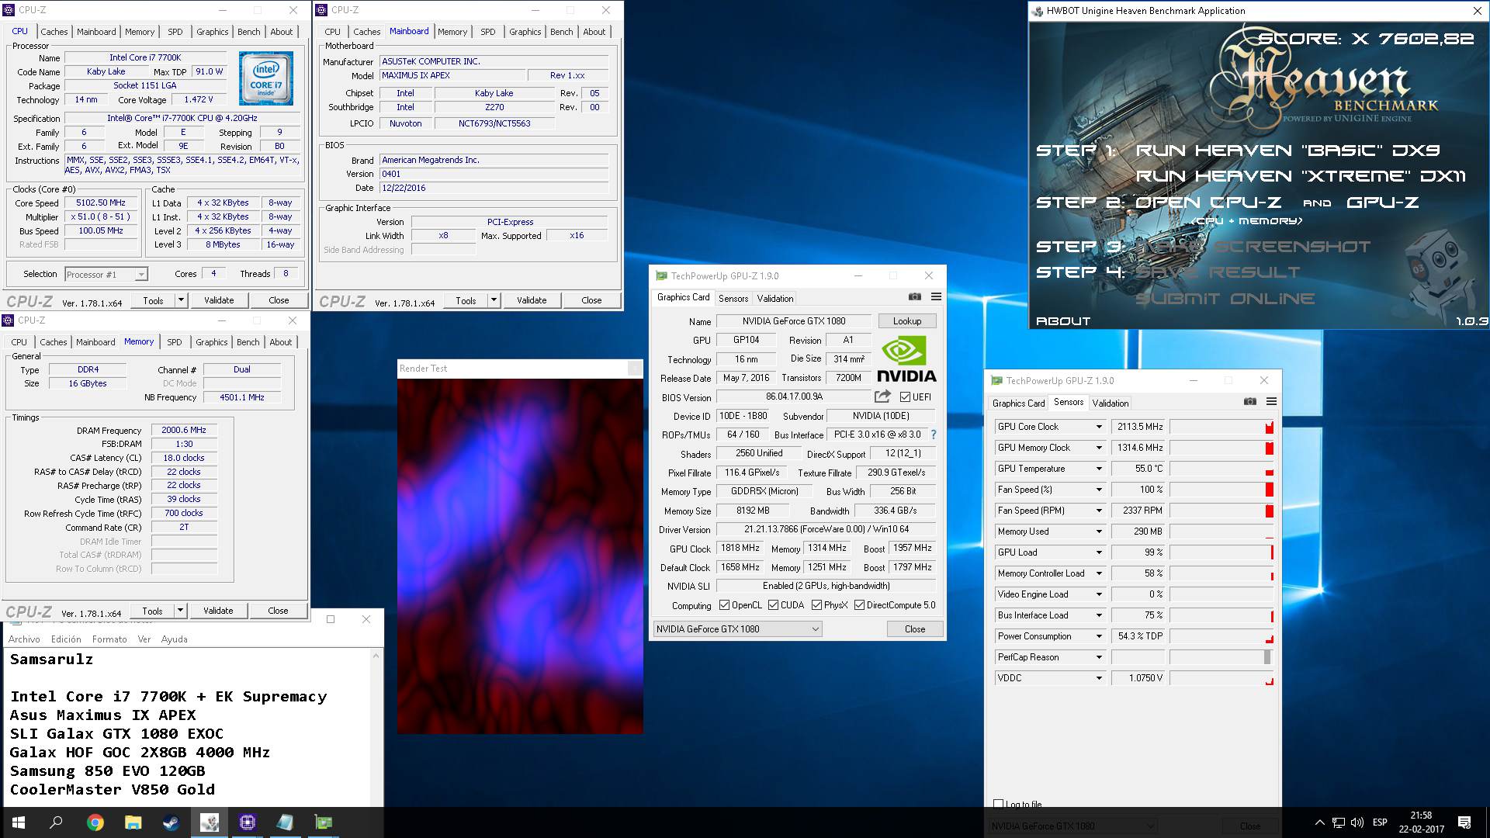The image size is (1490, 838).
Task: Open the hamburger menu in GPU-Z Graphics Card window
Action: [936, 296]
